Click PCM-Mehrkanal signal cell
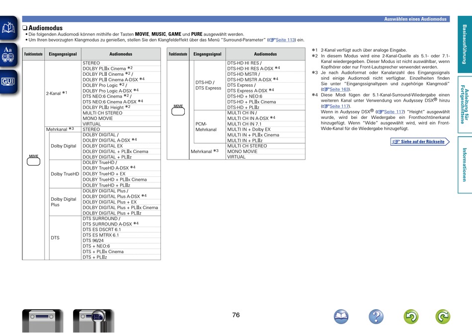 coord(210,127)
